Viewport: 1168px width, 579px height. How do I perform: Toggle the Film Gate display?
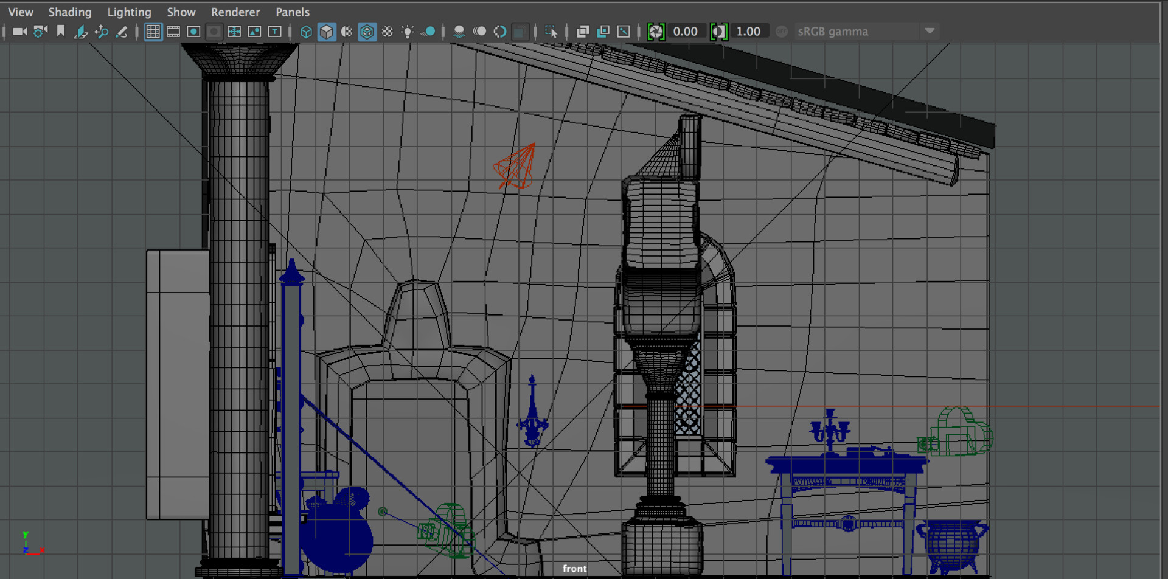[x=173, y=32]
